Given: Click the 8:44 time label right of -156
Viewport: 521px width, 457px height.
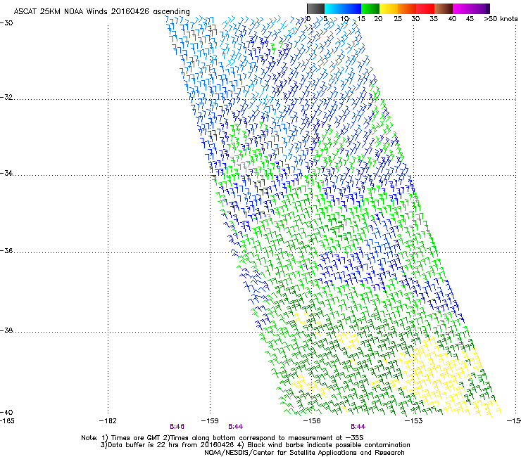Looking at the screenshot, I should pyautogui.click(x=358, y=427).
